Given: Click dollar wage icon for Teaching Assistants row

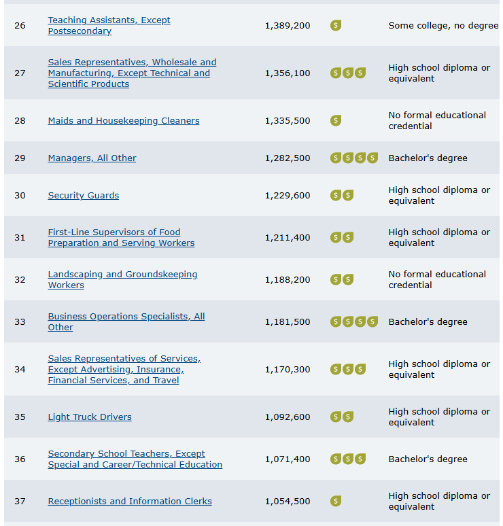Looking at the screenshot, I should (336, 25).
